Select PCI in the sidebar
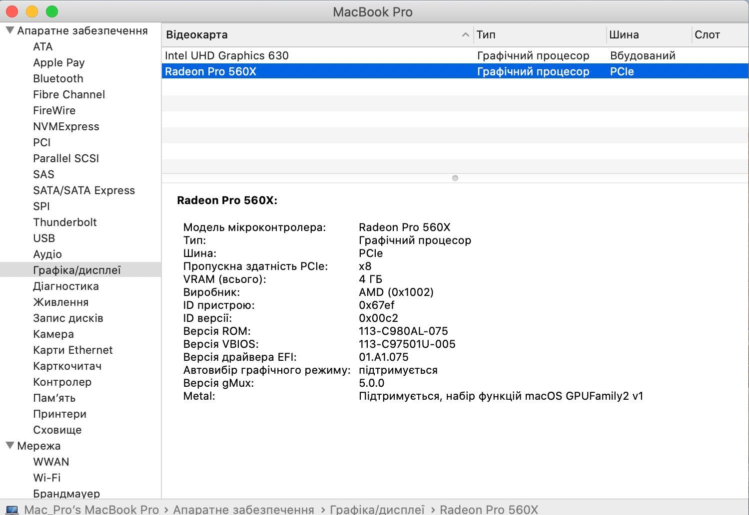 [42, 142]
